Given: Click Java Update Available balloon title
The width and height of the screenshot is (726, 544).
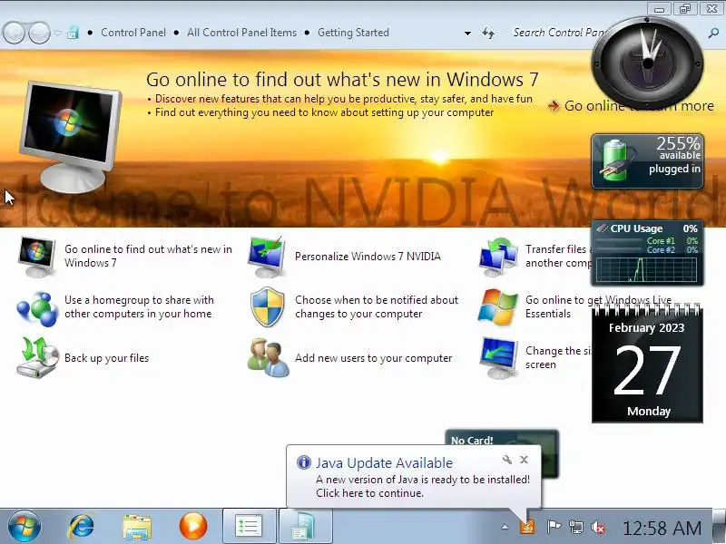Looking at the screenshot, I should (x=384, y=463).
